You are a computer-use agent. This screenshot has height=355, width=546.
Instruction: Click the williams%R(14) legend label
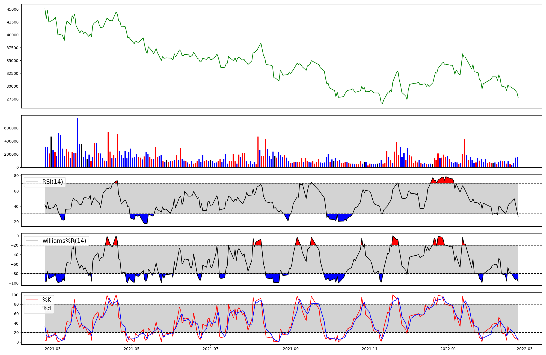point(64,241)
